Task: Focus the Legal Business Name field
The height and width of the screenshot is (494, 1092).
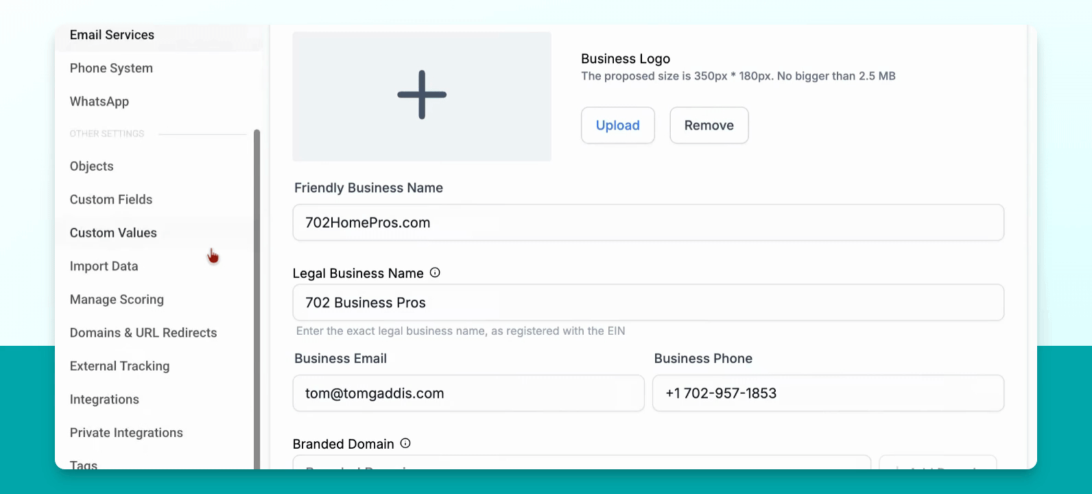Action: [648, 303]
